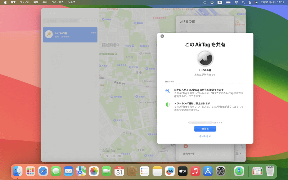Open Maps from the Dock
The width and height of the screenshot is (288, 180).
81,171
